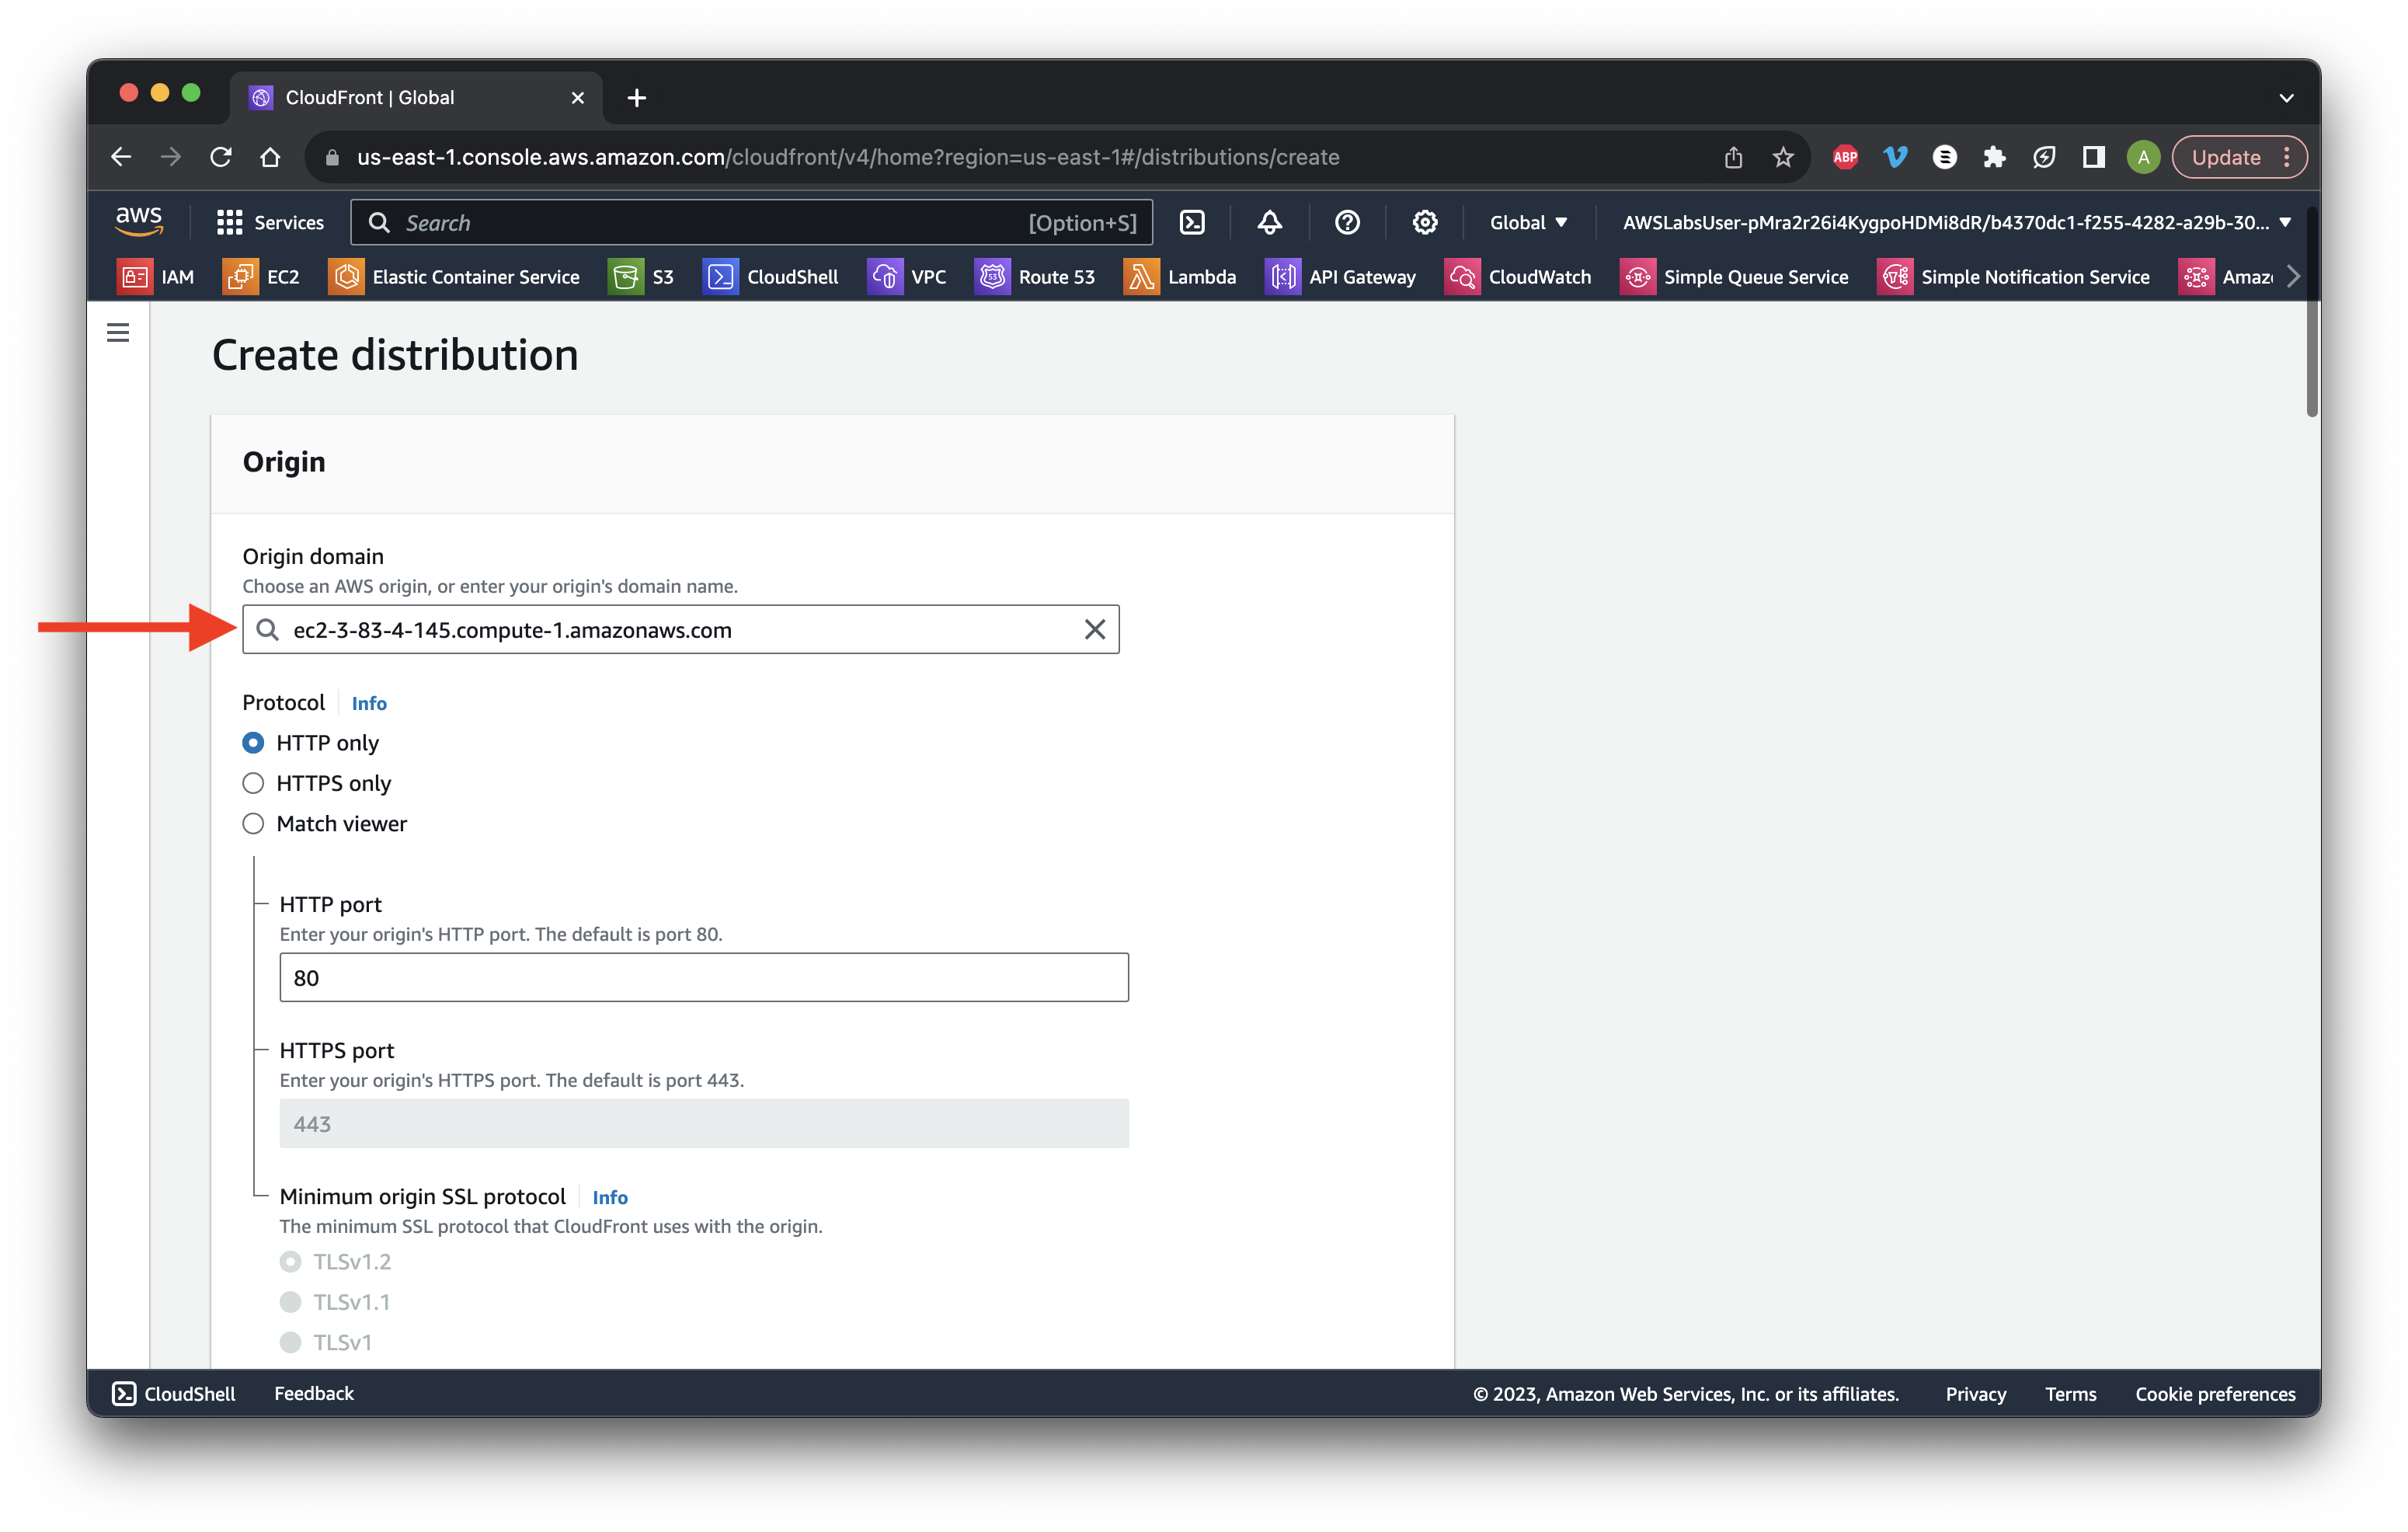2408x1532 pixels.
Task: Open the notifications bell
Action: (1269, 222)
